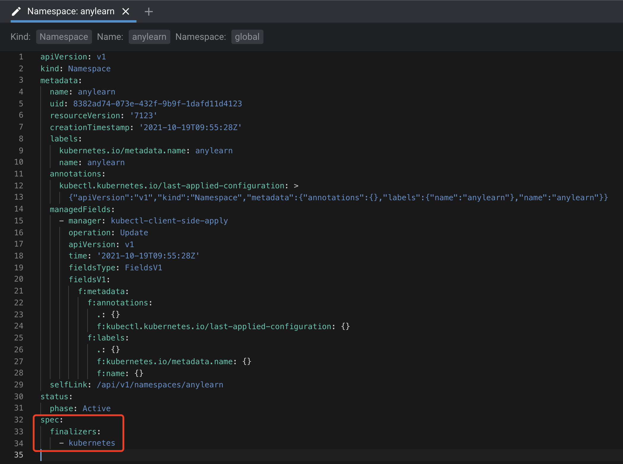Click the pencil edit icon in the tab
Viewport: 623px width, 464px height.
16,12
